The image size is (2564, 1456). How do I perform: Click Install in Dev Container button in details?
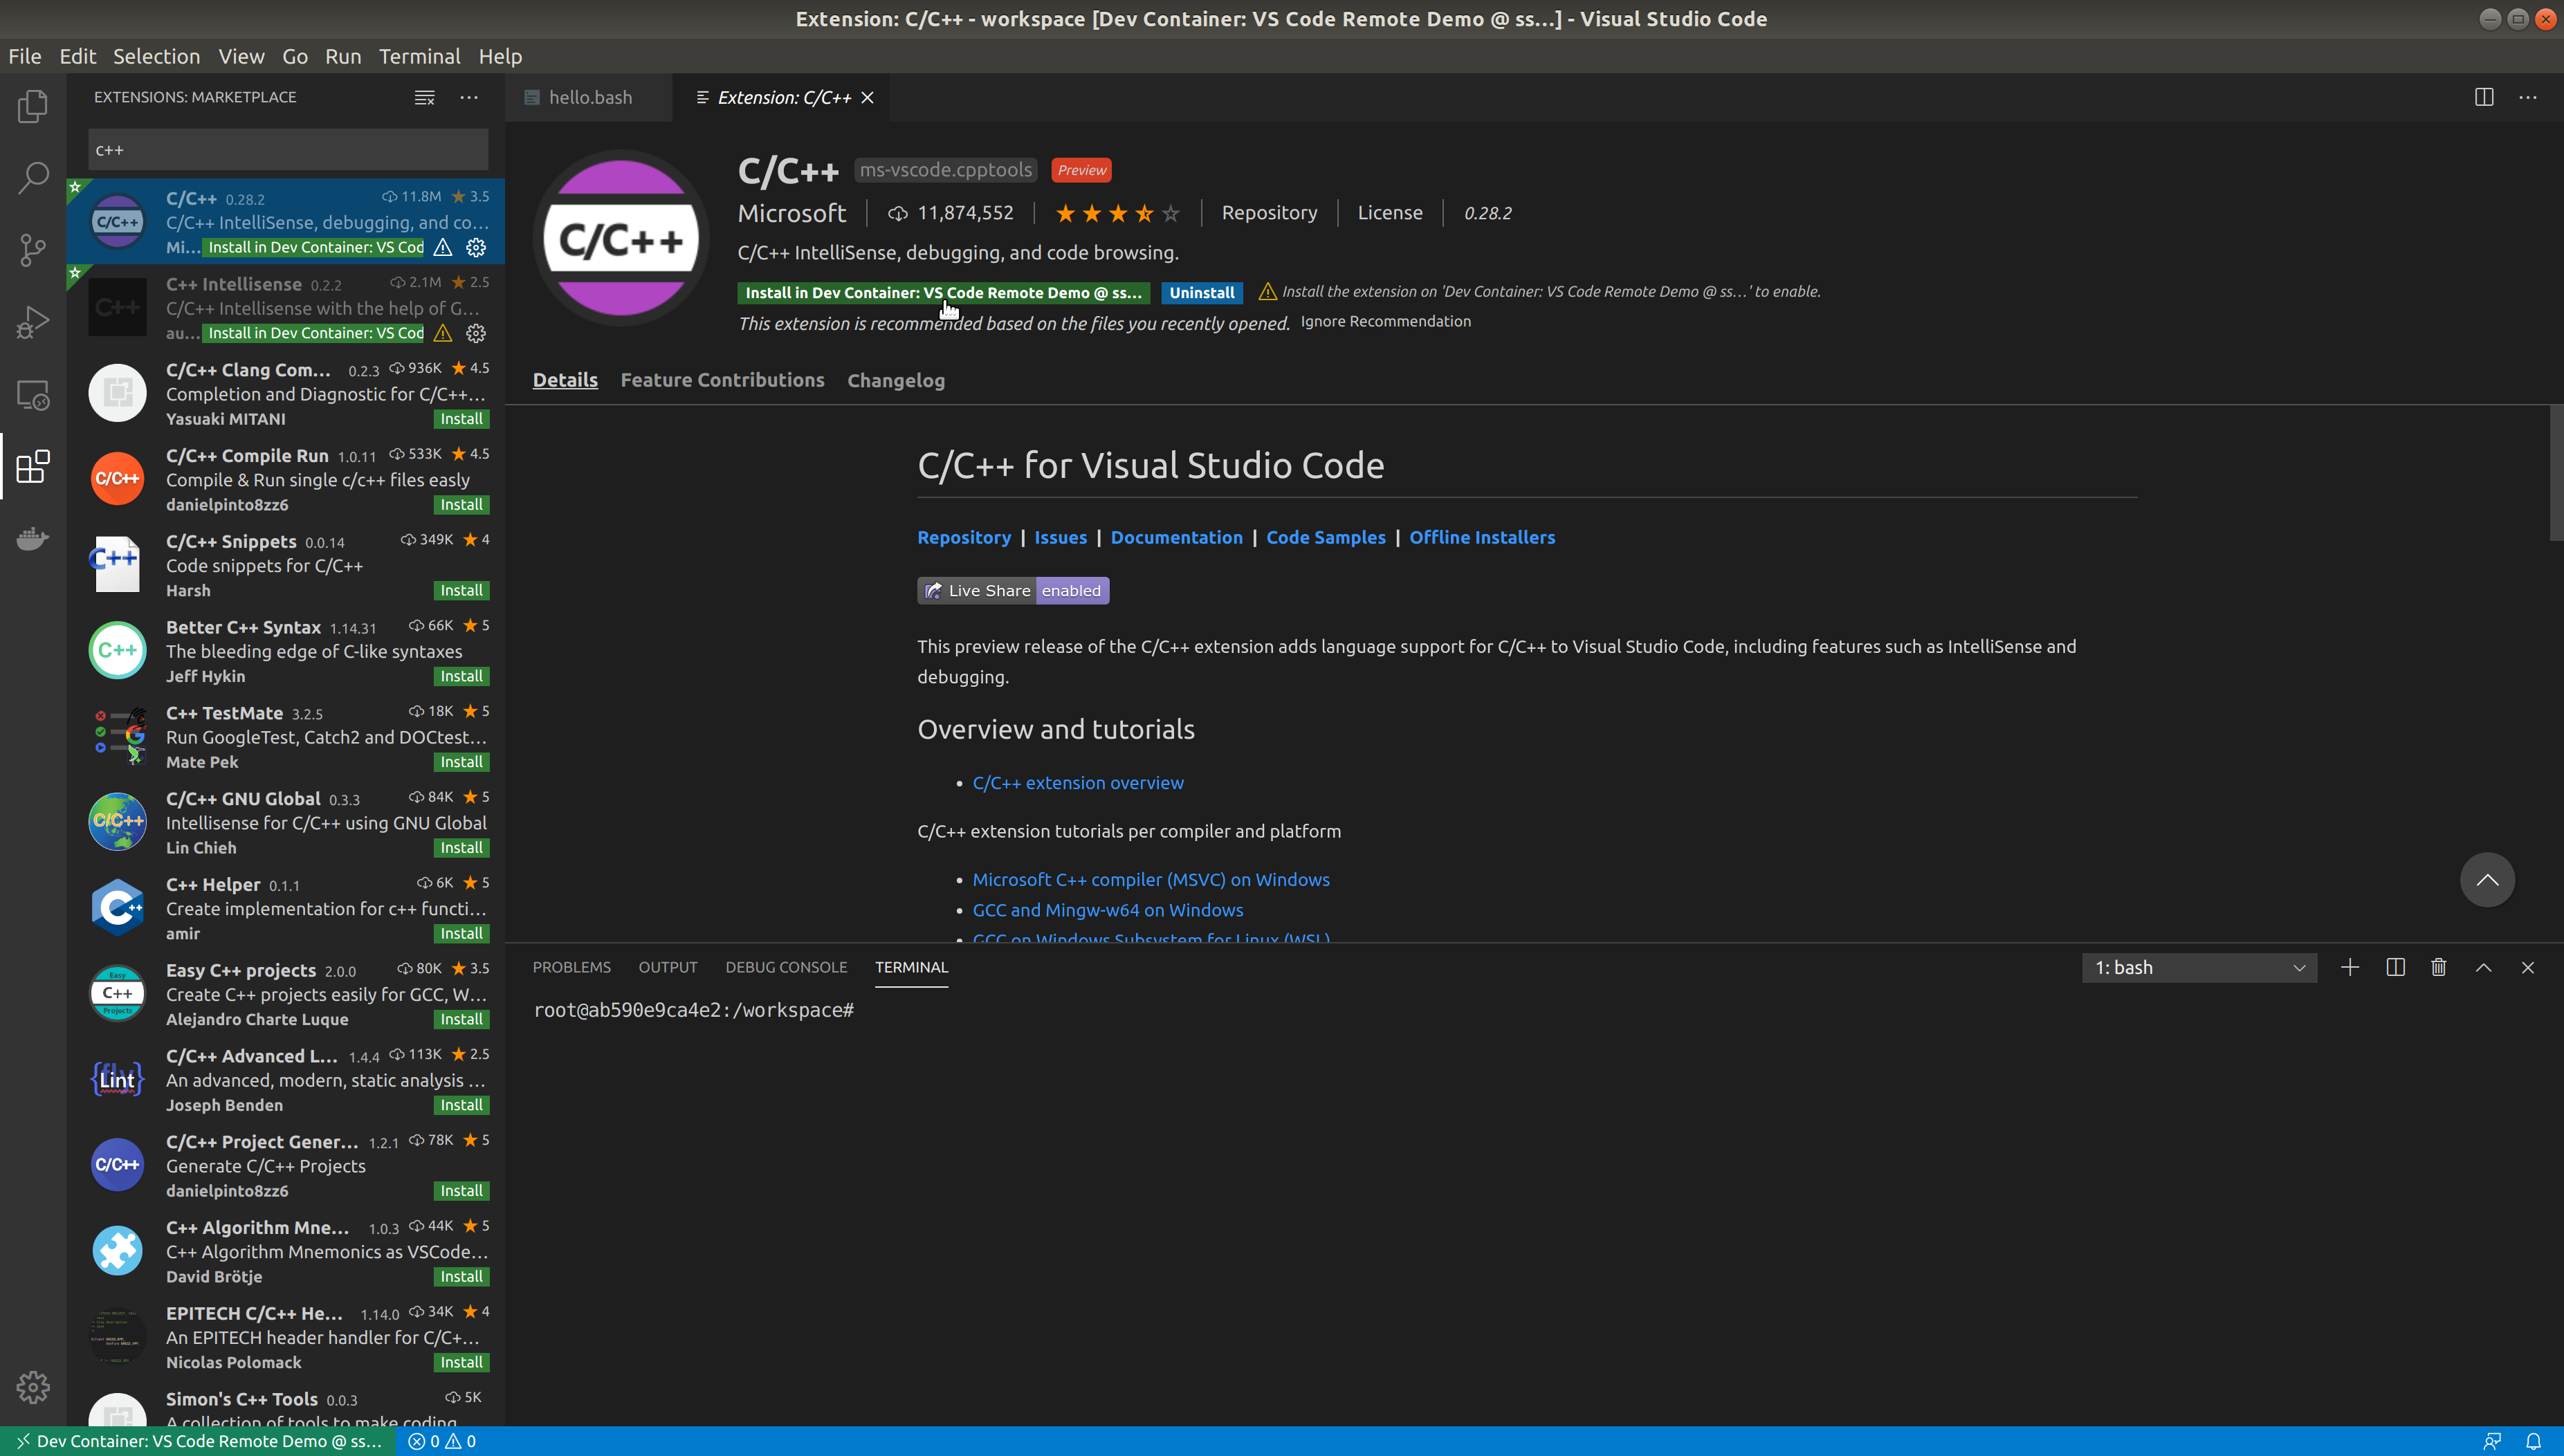tap(943, 292)
